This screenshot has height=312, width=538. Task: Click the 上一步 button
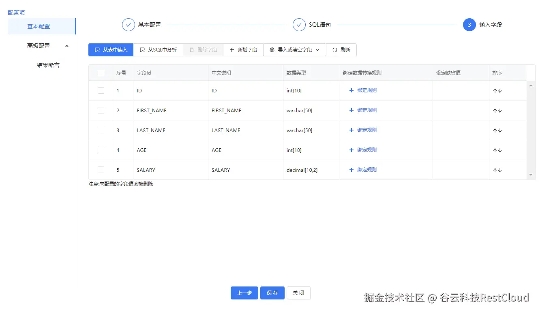(x=244, y=293)
